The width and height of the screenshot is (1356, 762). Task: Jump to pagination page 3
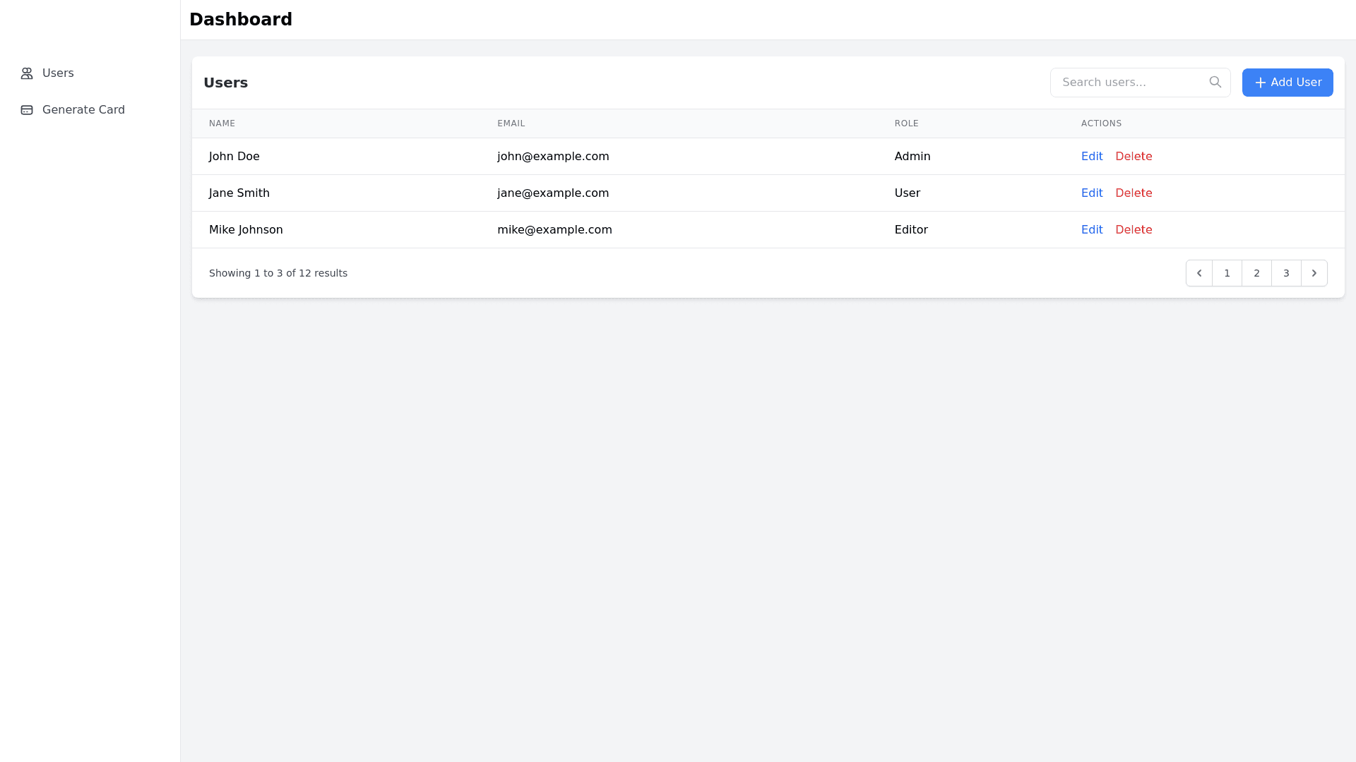pos(1286,273)
